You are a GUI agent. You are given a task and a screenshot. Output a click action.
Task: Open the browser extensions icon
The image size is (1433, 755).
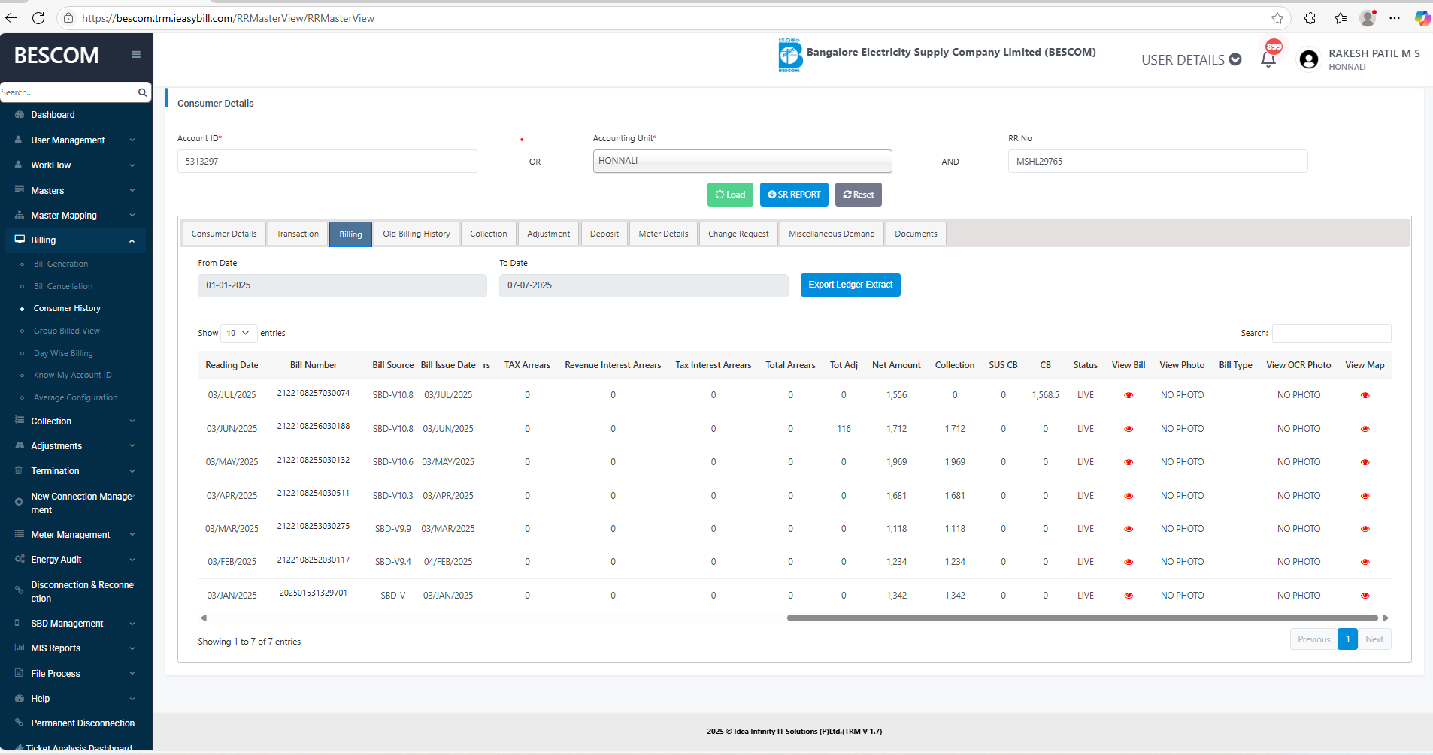click(x=1310, y=18)
